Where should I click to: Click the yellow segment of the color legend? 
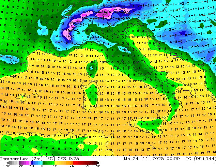pos(59,163)
